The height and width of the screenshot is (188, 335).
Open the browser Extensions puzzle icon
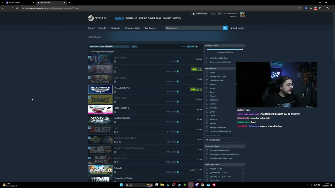click(x=320, y=8)
